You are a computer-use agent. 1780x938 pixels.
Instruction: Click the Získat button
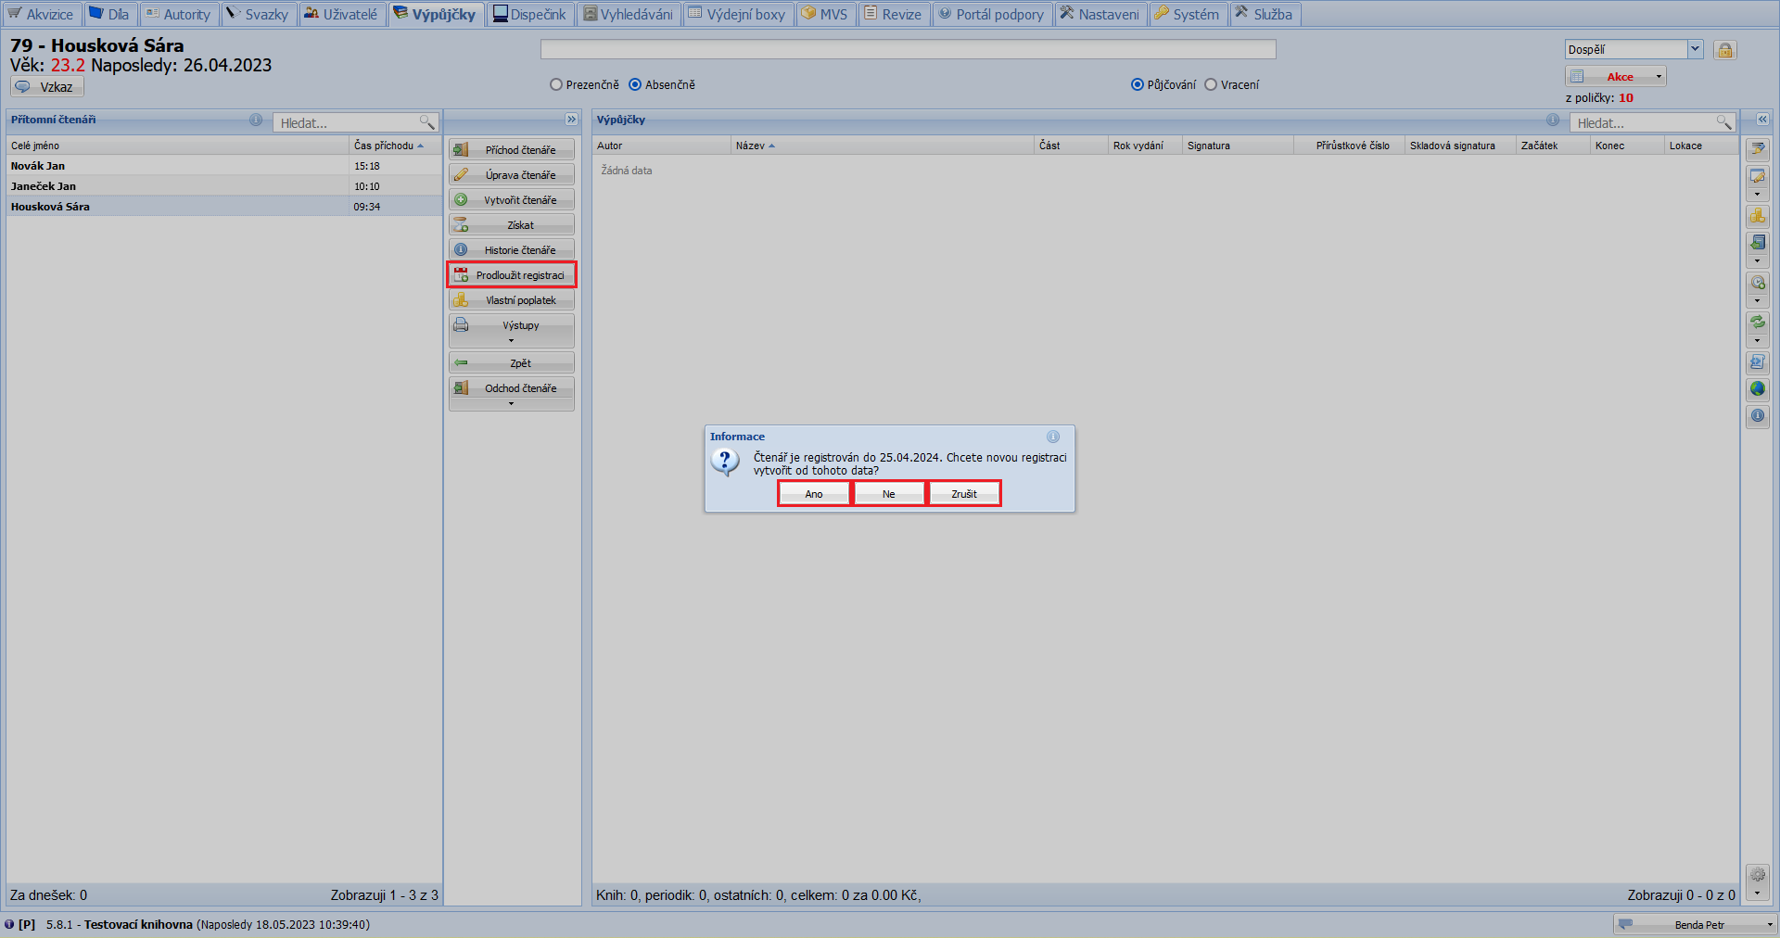pos(512,224)
